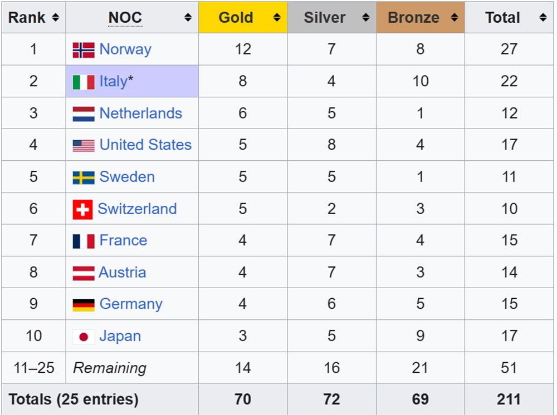The image size is (557, 415).
Task: Click the Italy flag icon
Action: point(82,81)
